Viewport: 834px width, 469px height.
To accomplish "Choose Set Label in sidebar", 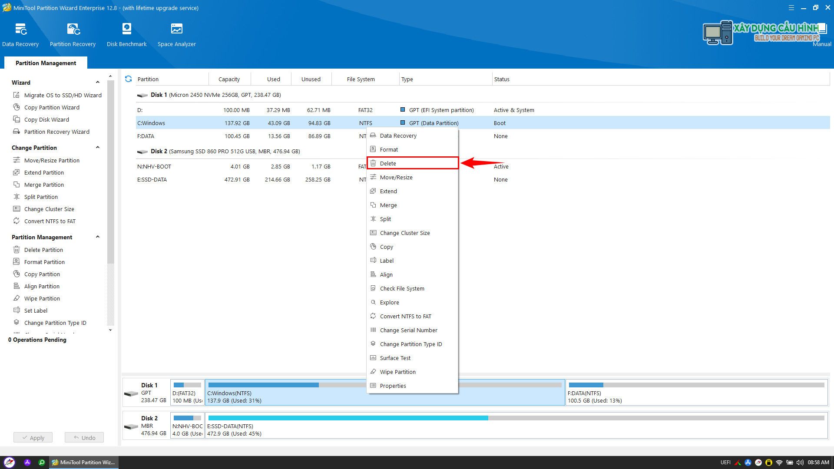I will (x=30, y=310).
